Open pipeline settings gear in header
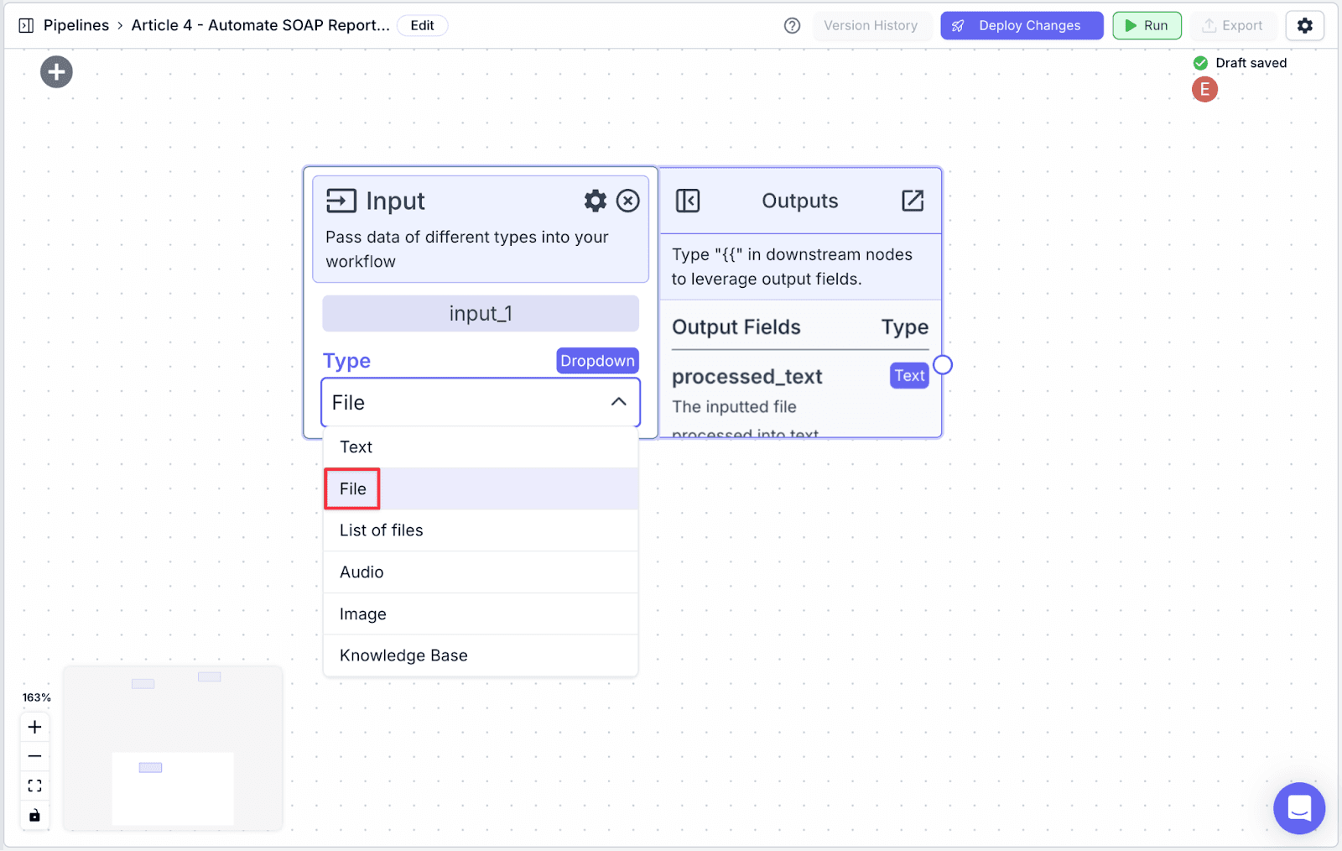Screen dimensions: 1342x851 coord(1304,26)
